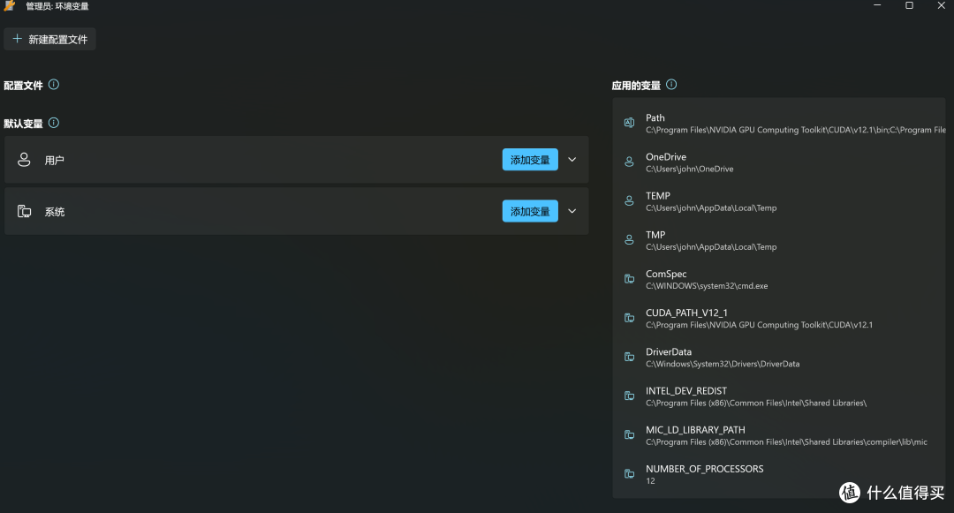Click the 新建配置文件 button
The height and width of the screenshot is (513, 954).
(x=50, y=39)
